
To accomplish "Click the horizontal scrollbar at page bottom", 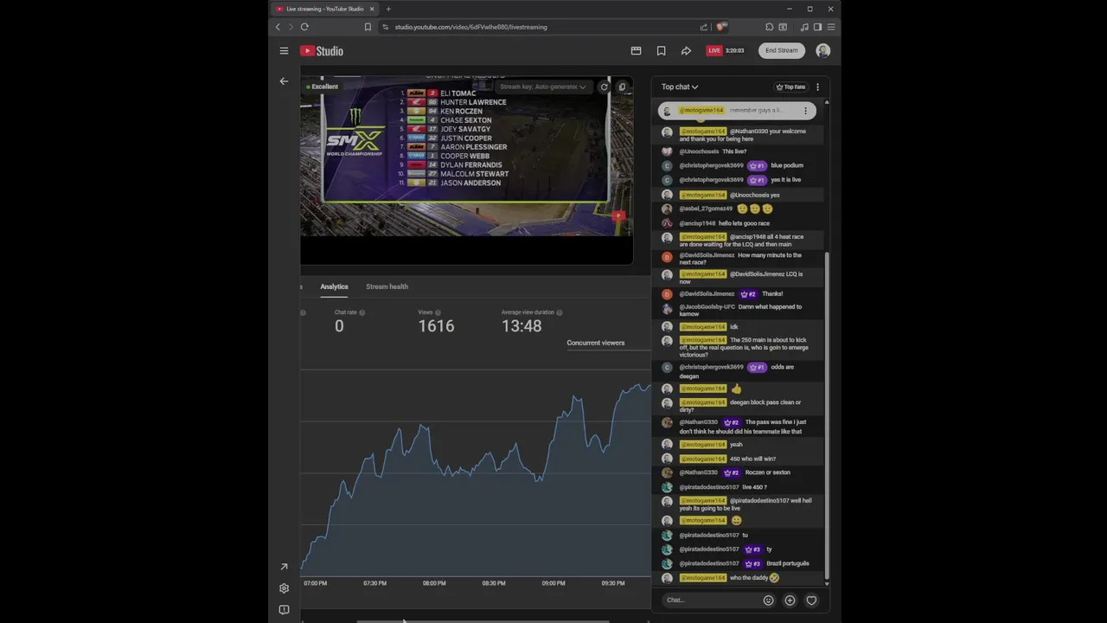I will pos(483,620).
